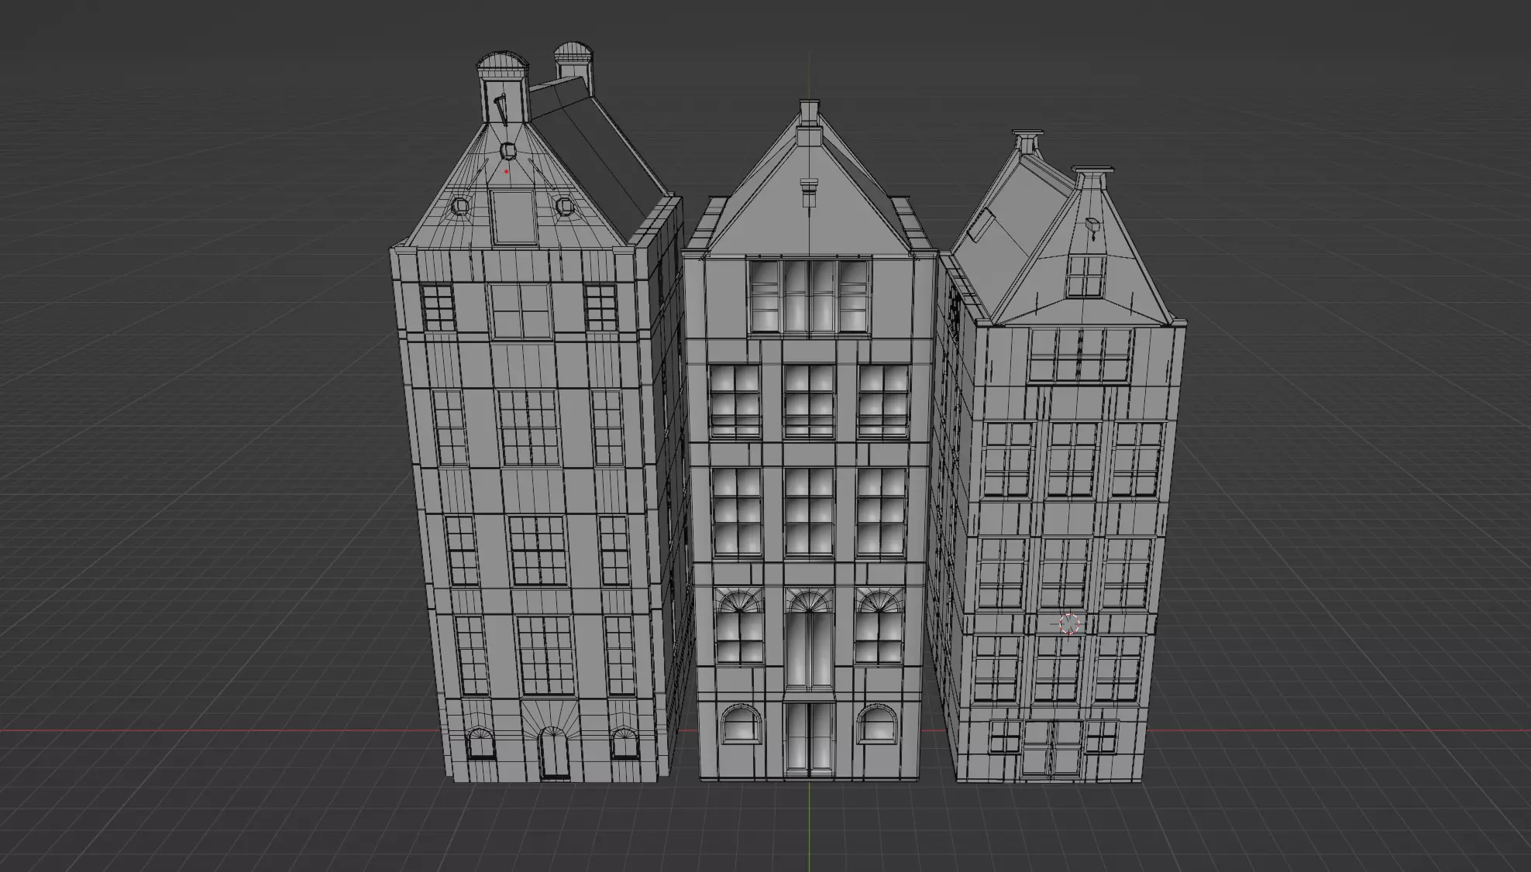1531x872 pixels.
Task: Select the middle building's central arched tall window
Action: coord(808,639)
